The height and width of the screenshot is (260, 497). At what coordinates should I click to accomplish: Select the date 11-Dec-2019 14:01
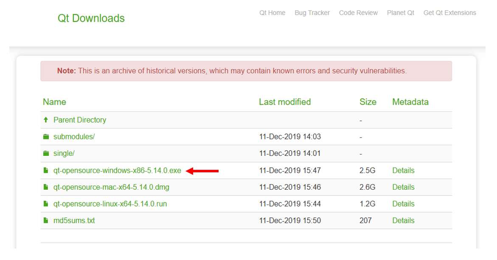[x=290, y=153]
